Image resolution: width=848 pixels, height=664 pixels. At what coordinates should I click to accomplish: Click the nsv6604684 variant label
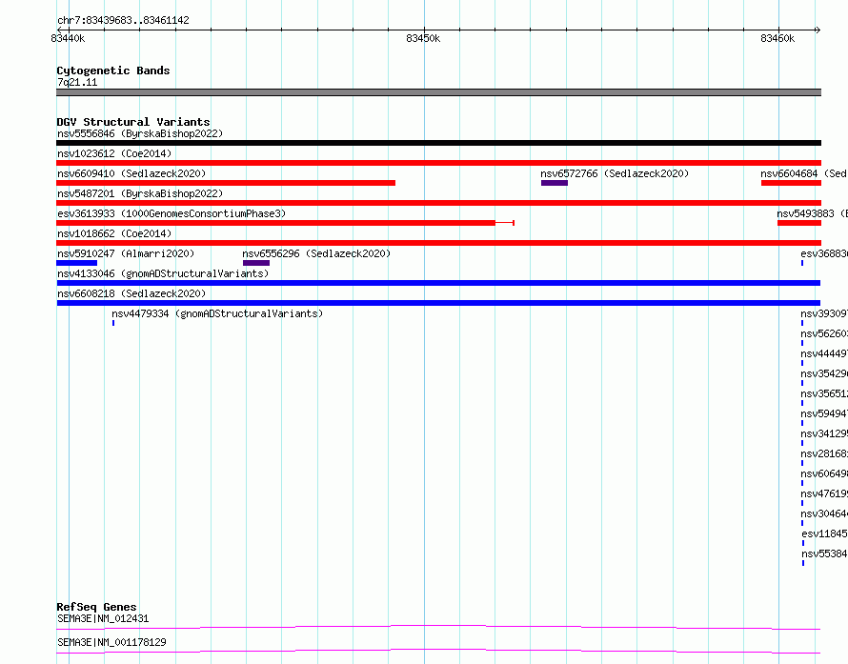point(803,173)
